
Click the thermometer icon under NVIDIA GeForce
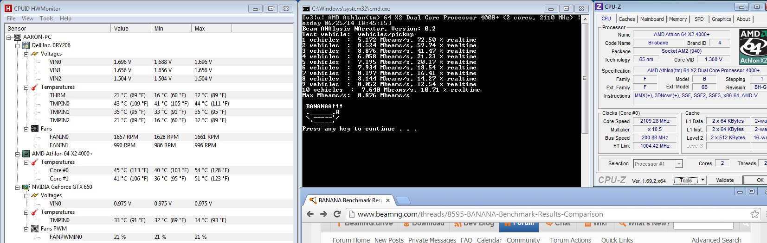coord(35,212)
